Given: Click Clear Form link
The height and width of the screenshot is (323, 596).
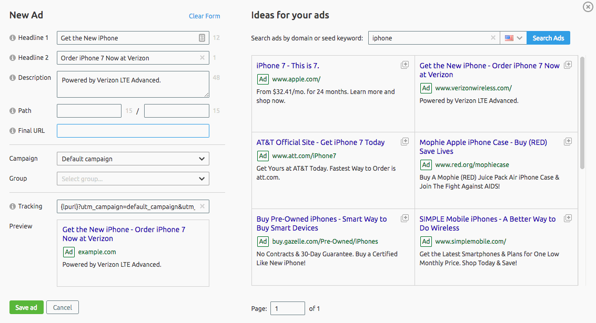Looking at the screenshot, I should pyautogui.click(x=205, y=16).
